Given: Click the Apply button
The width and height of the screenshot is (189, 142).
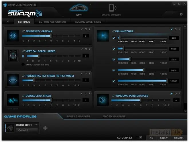Looking at the screenshot, I should (164, 138).
